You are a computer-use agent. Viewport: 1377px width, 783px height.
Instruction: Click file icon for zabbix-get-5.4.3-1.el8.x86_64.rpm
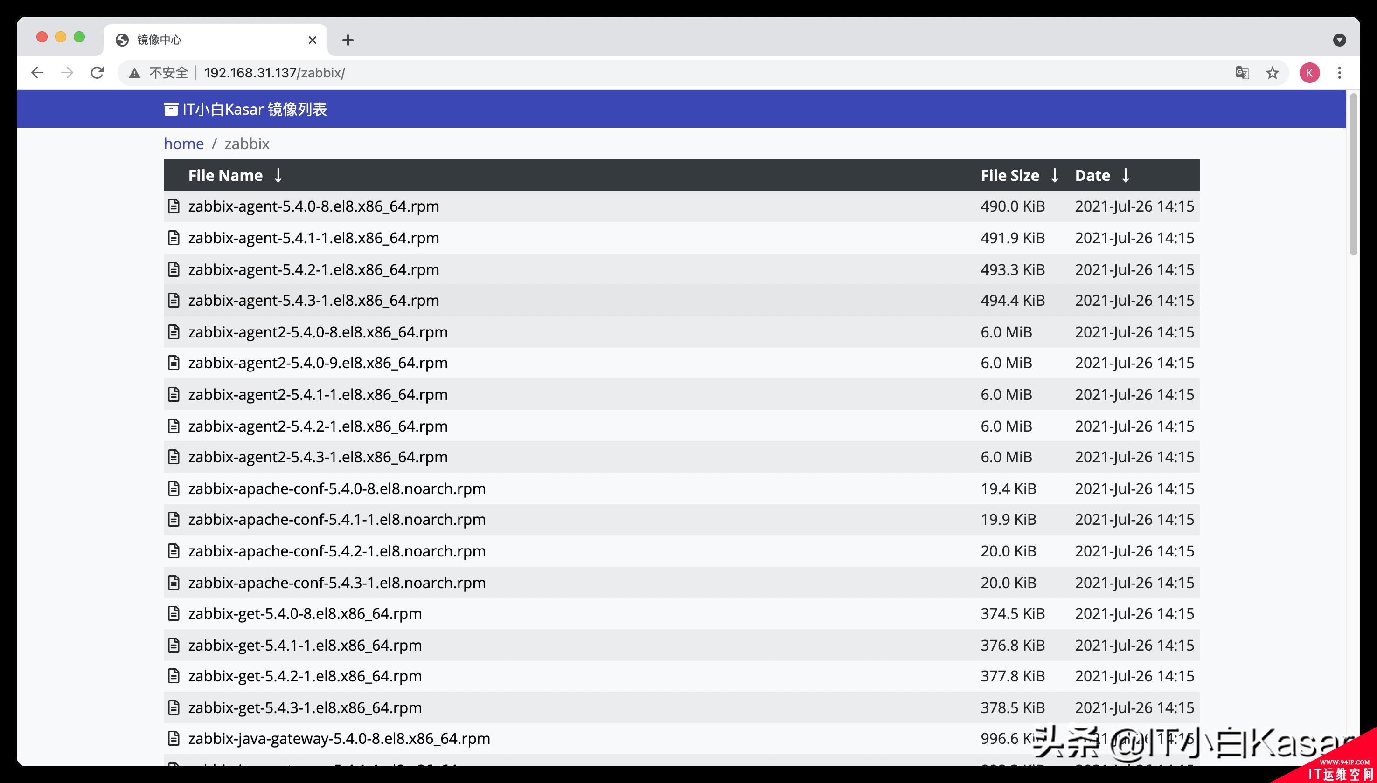click(173, 707)
